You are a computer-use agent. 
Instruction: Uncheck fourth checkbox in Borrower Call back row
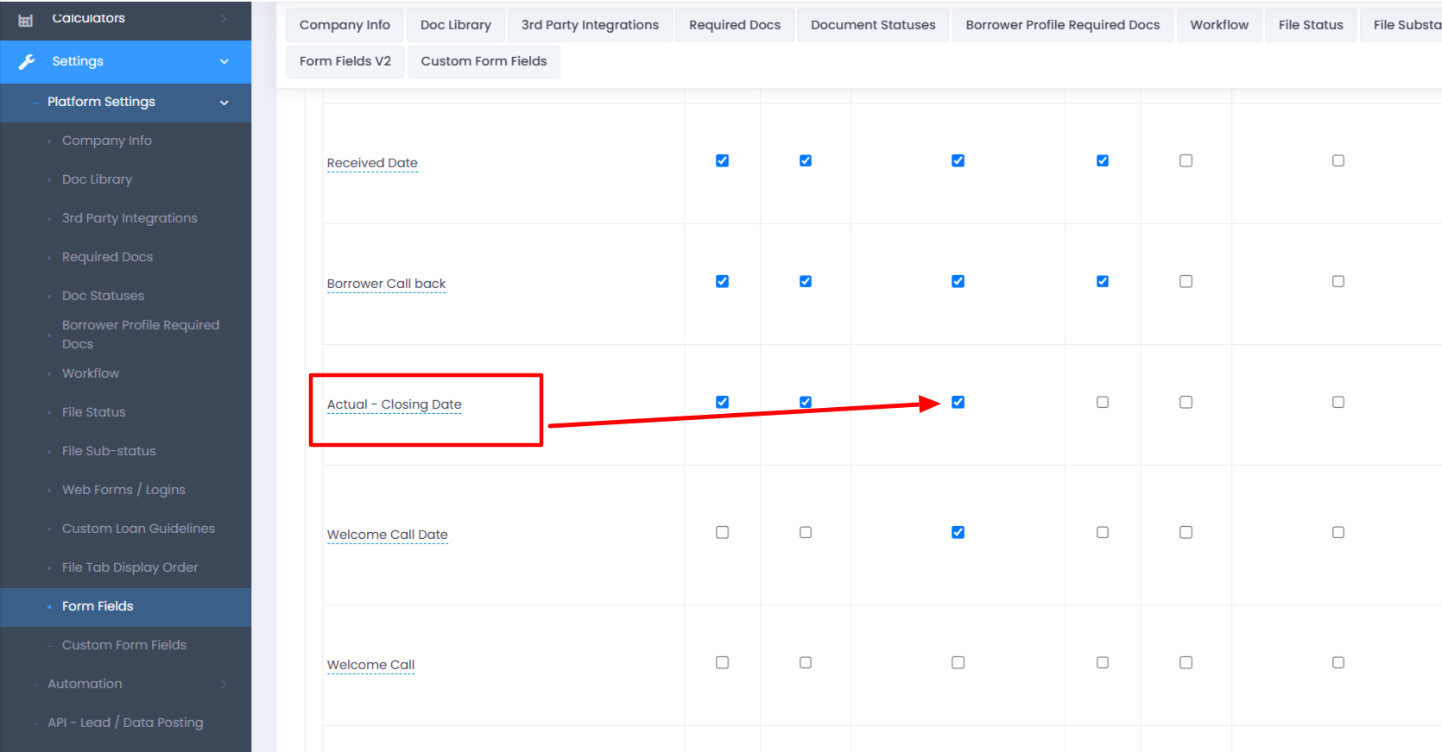point(1102,282)
